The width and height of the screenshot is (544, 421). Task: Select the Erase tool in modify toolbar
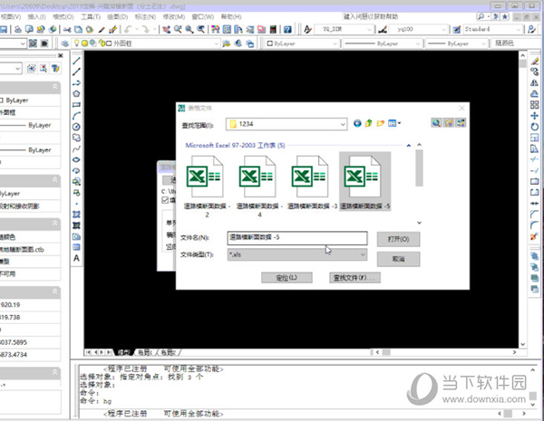click(x=535, y=61)
